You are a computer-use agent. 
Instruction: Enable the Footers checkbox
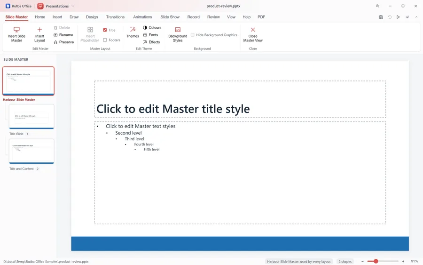tap(105, 40)
